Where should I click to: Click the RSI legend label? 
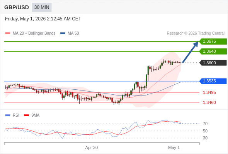pyautogui.click(x=16, y=115)
